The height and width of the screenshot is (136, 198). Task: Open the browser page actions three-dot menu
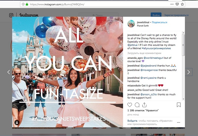click(x=172, y=4)
